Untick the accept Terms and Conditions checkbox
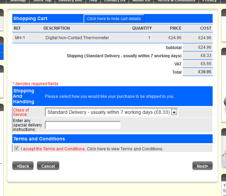 pyautogui.click(x=16, y=149)
